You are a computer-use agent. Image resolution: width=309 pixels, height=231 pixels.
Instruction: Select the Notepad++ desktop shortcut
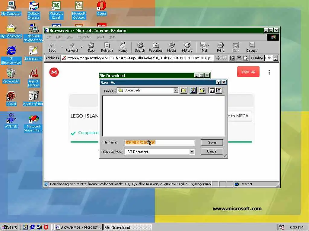33,54
